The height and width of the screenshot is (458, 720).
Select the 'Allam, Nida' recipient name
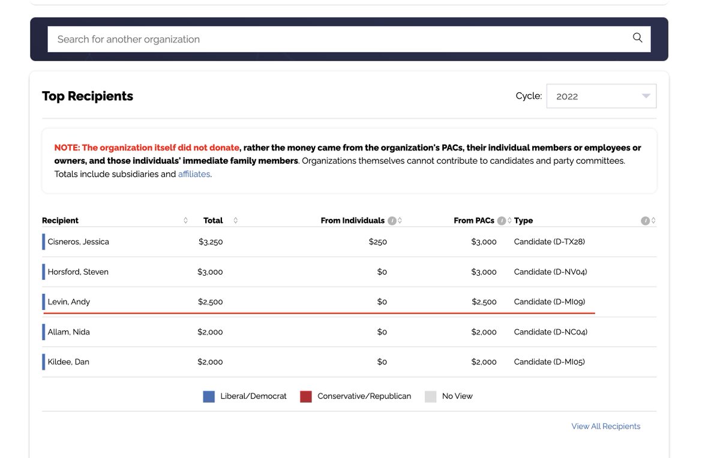coord(69,332)
